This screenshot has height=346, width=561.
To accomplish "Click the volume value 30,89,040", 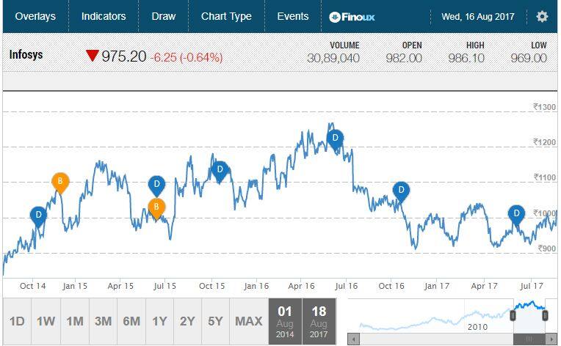I will click(x=333, y=58).
